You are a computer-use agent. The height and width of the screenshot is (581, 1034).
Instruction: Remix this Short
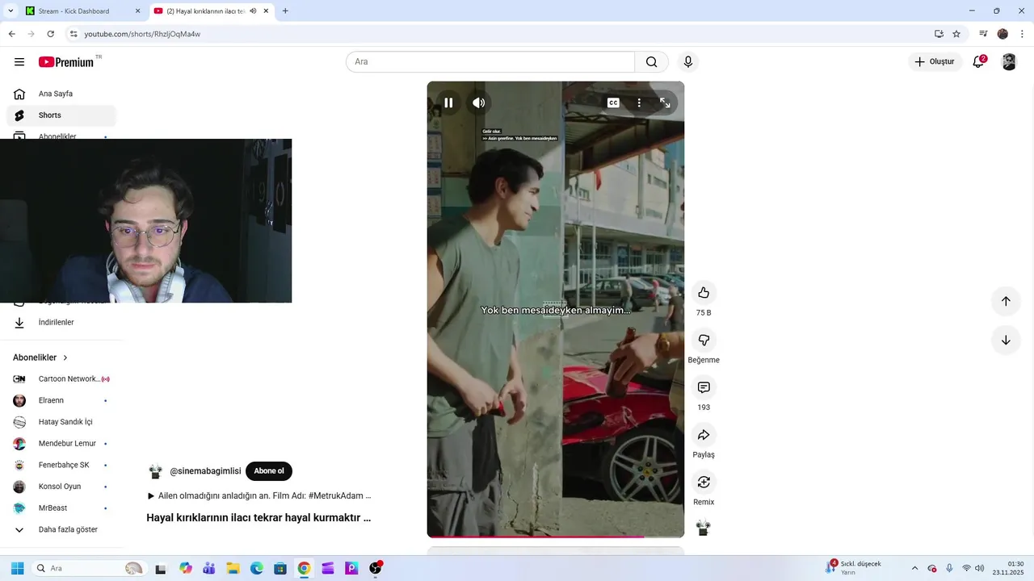point(704,482)
